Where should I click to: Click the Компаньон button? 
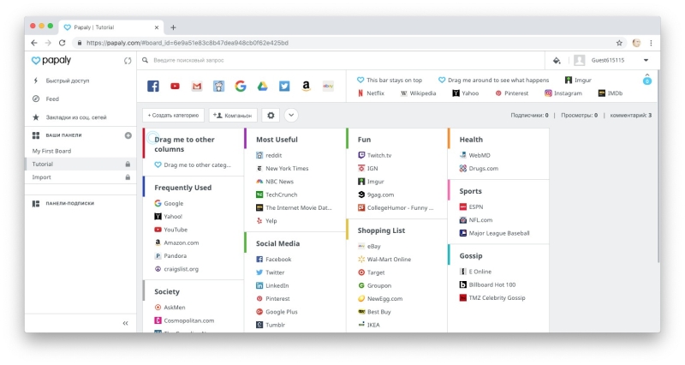233,116
